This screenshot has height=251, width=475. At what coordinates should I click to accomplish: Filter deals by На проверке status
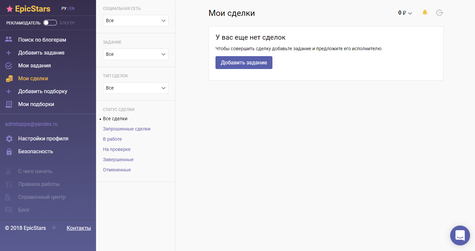click(117, 149)
